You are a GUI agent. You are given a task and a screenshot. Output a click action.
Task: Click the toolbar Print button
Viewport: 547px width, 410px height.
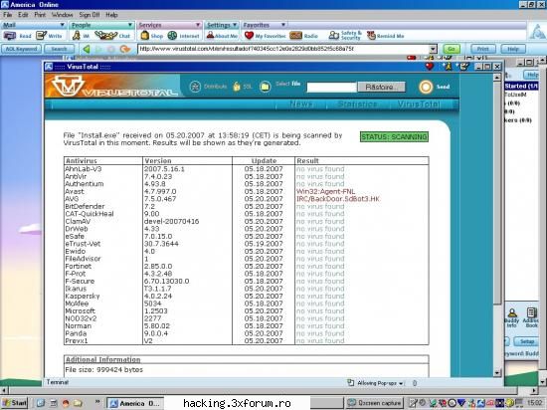(x=482, y=49)
